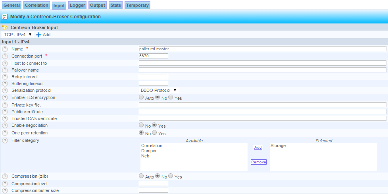The width and height of the screenshot is (388, 194).
Task: Switch to the Output tab
Action: (98, 5)
